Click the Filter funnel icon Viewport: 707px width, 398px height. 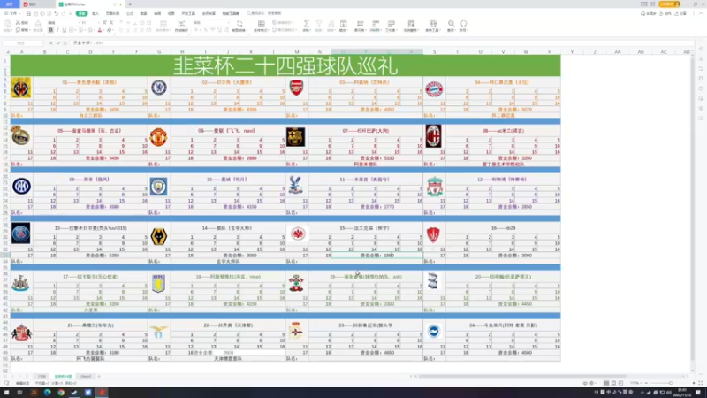pyautogui.click(x=319, y=24)
